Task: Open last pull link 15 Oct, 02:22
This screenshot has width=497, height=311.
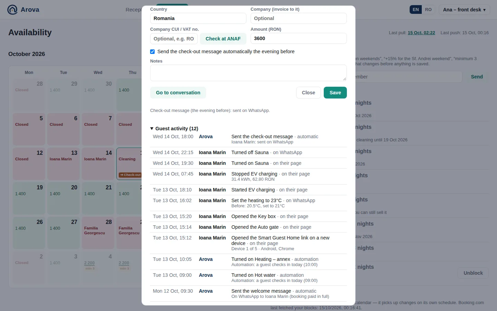Action: (x=421, y=33)
